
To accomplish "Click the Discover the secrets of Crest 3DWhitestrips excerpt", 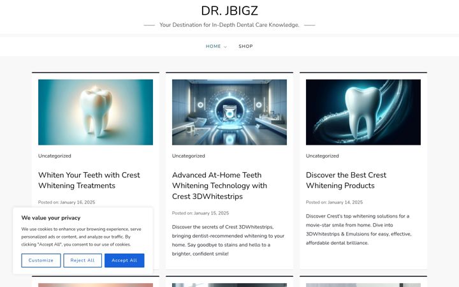I will click(228, 240).
